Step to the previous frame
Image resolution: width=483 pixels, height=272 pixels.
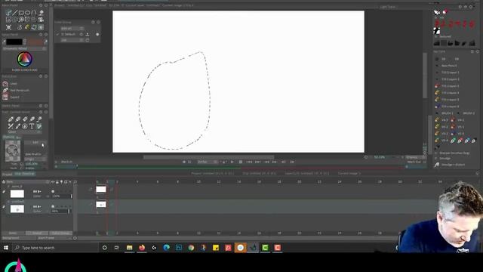coord(266,162)
